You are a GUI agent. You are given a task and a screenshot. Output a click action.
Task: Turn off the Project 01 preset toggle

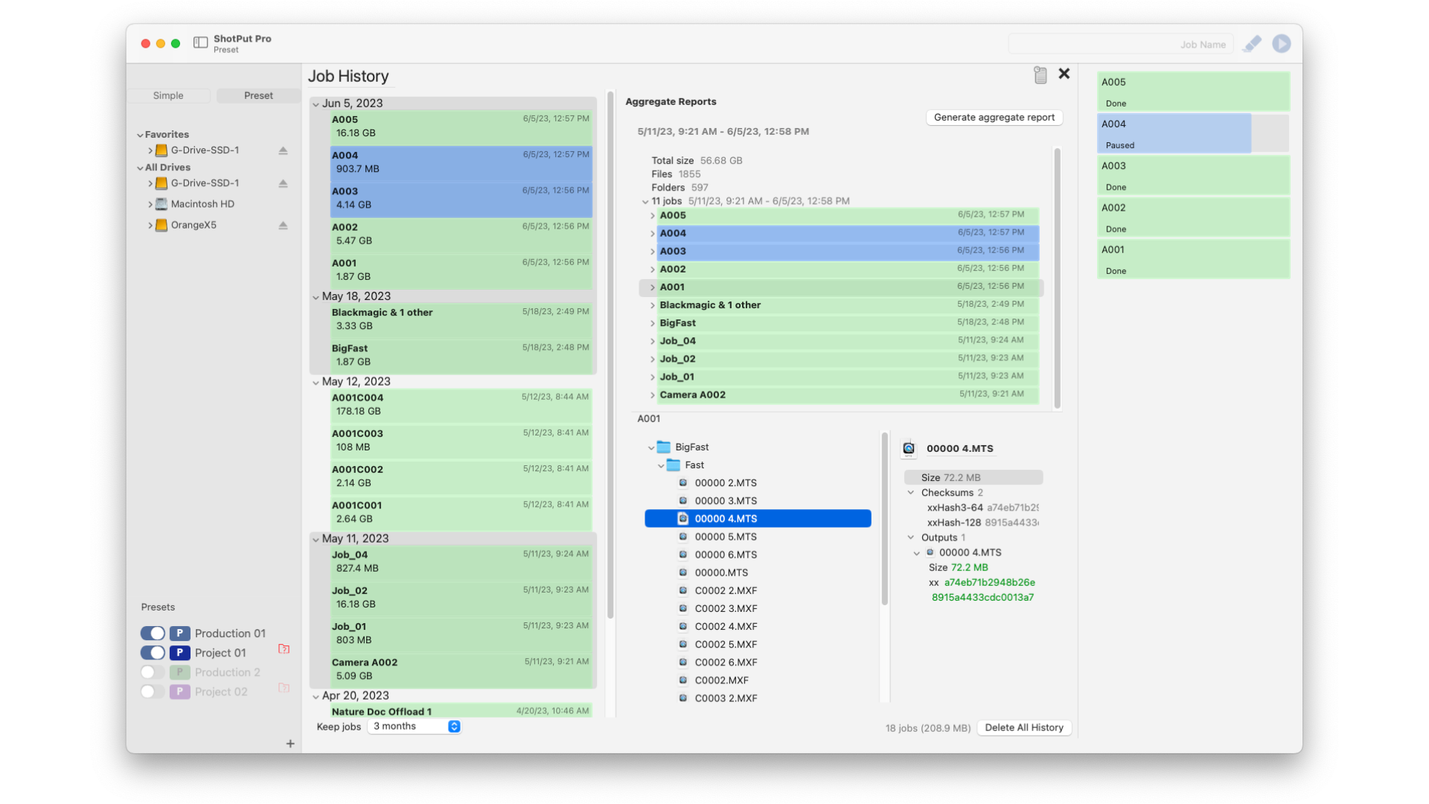point(153,653)
